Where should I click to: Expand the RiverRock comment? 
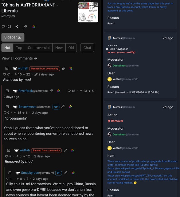pyautogui.click(x=7, y=91)
